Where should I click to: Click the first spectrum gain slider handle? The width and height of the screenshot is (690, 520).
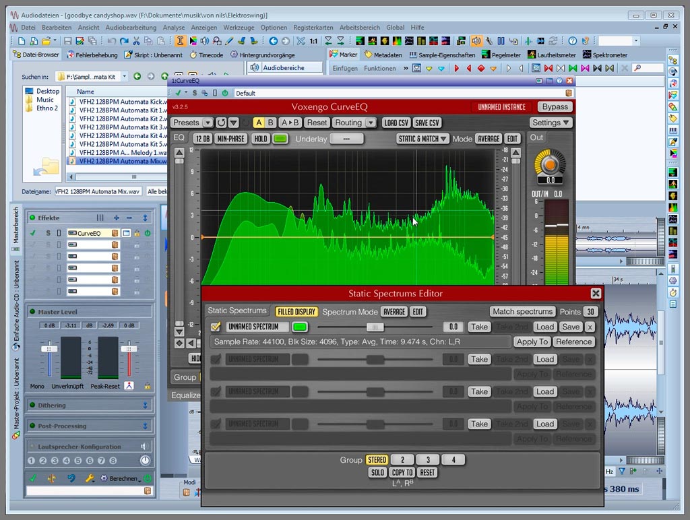click(375, 327)
